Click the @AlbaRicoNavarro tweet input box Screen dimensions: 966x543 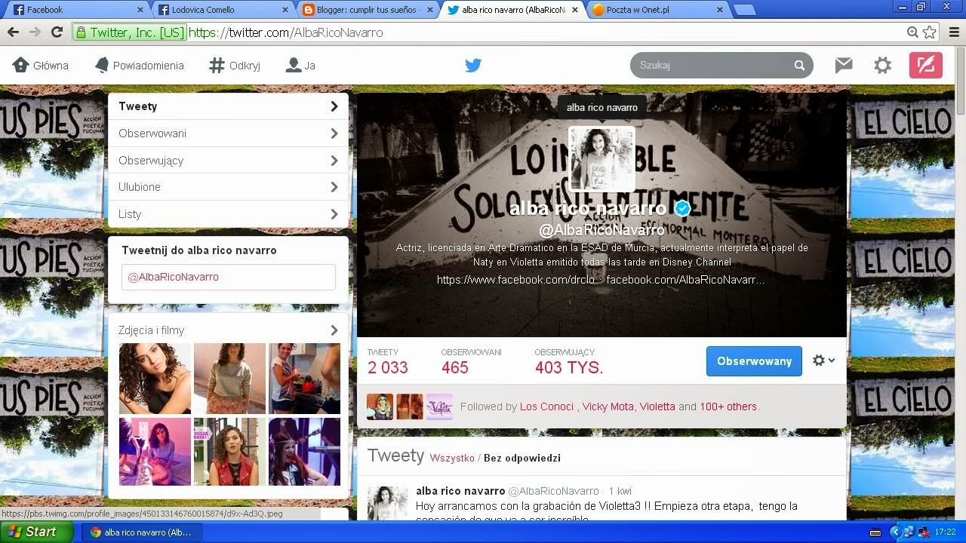pyautogui.click(x=228, y=277)
